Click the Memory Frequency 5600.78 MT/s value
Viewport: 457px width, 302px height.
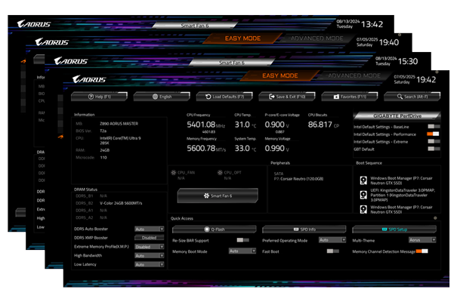[206, 149]
